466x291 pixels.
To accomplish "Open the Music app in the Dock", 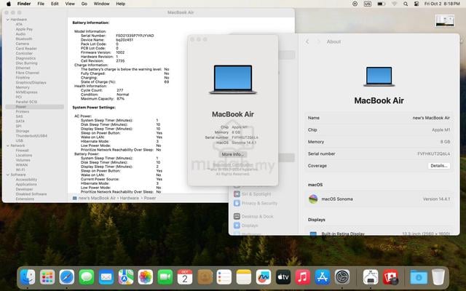I will [303, 277].
